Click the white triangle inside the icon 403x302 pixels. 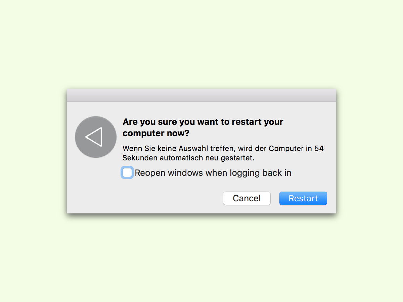point(94,137)
